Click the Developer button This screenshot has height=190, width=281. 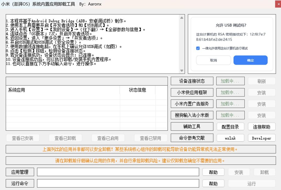point(262,138)
